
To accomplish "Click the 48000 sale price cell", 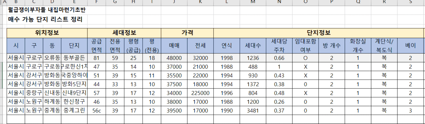I will click(x=174, y=58).
